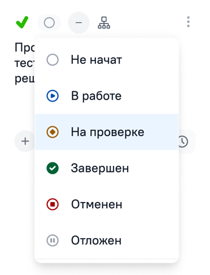Select the 'В работе' status

[107, 96]
